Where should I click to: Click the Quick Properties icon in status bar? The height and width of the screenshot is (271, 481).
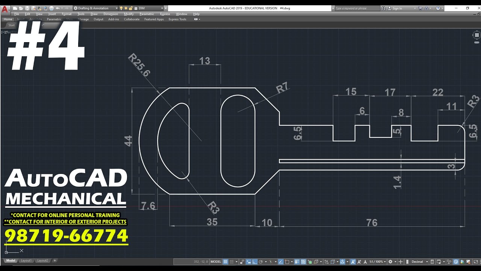point(432,262)
